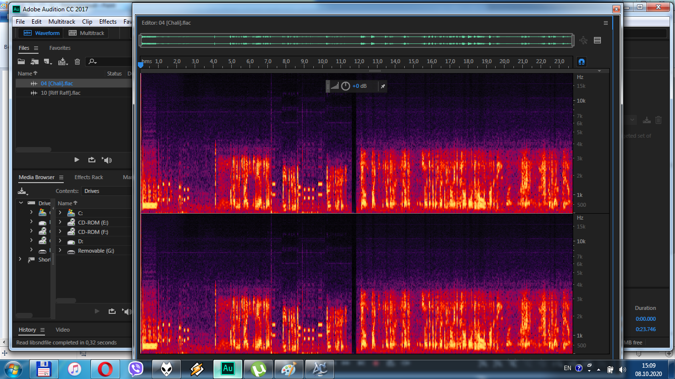Toggle auto-play speaker icon in Files panel
Screen dimensions: 675x379
click(x=107, y=160)
